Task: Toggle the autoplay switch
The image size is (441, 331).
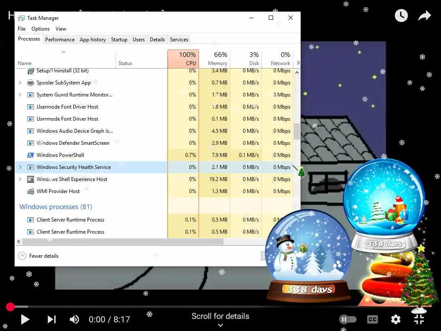Action: click(x=348, y=319)
